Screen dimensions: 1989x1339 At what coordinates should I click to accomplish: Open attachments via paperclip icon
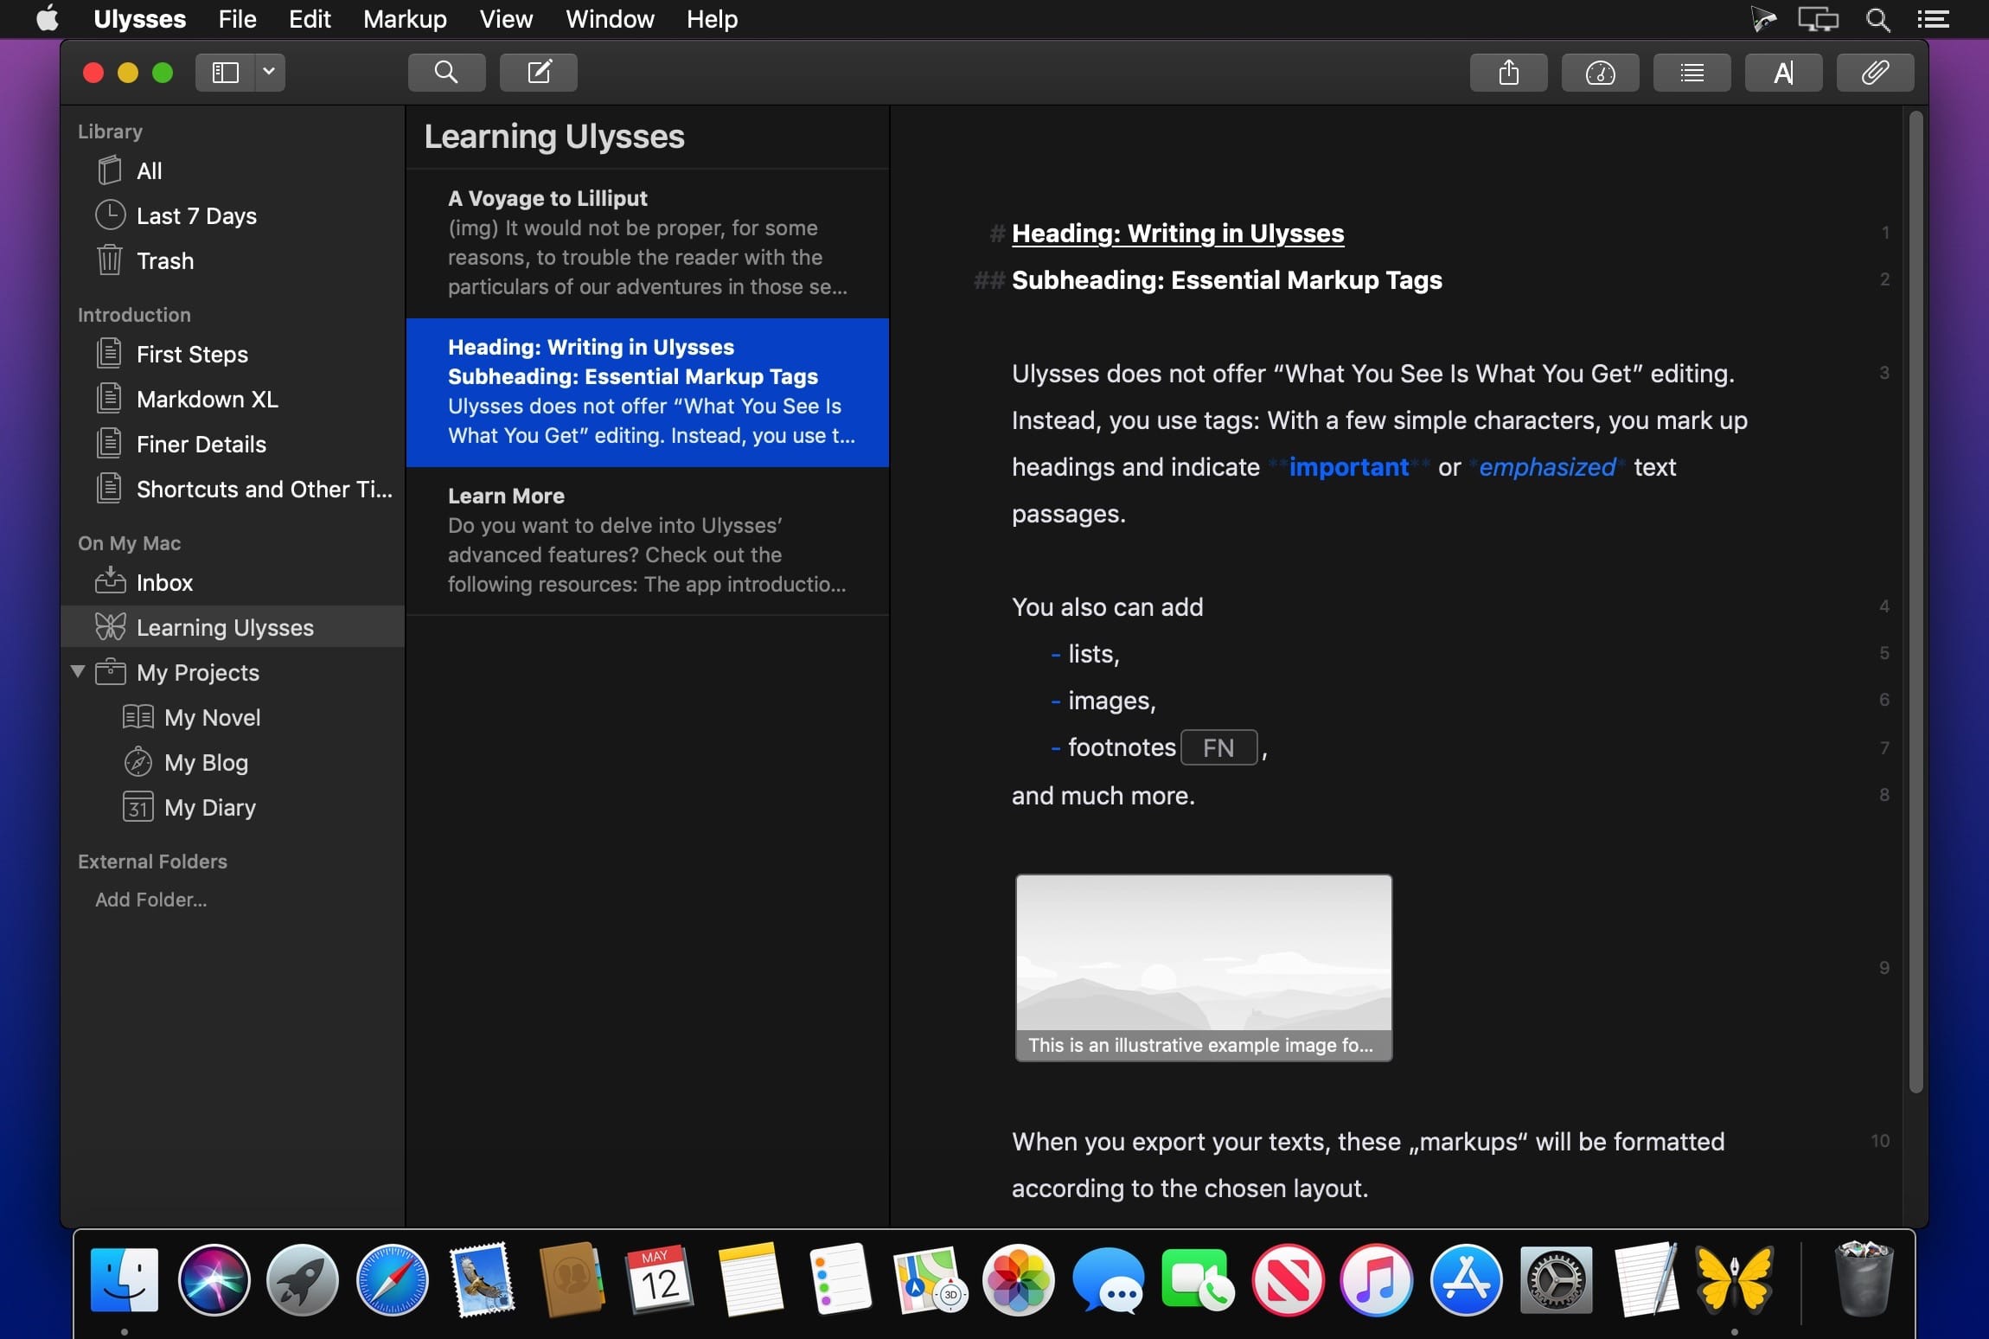[1874, 72]
